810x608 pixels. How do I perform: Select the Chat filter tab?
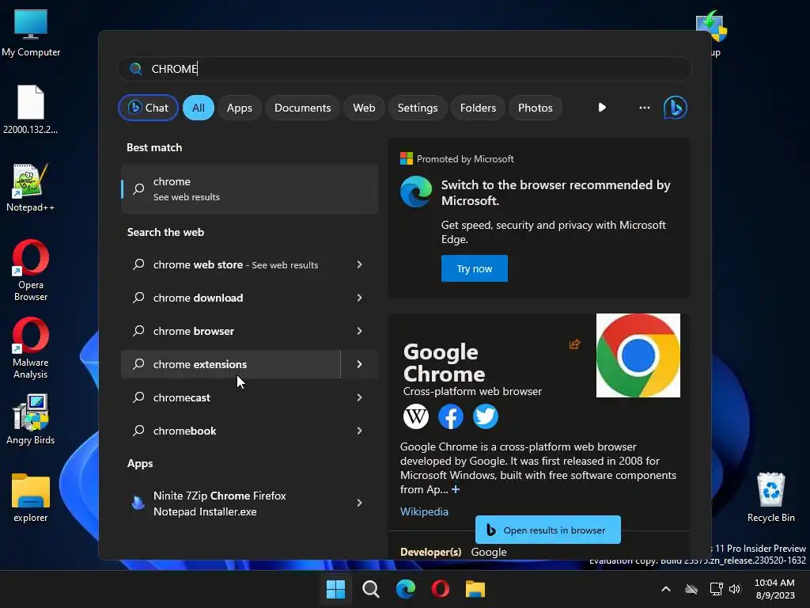(148, 108)
